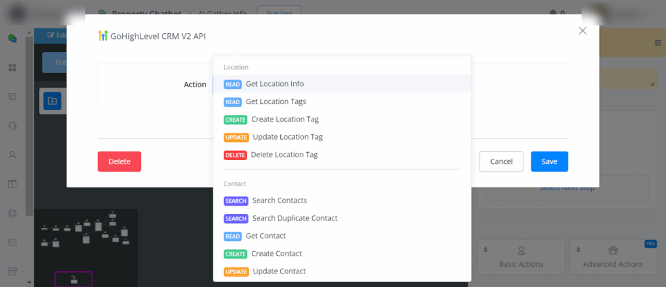Click the globe icon in left sidebar
The height and width of the screenshot is (287, 666).
[12, 213]
